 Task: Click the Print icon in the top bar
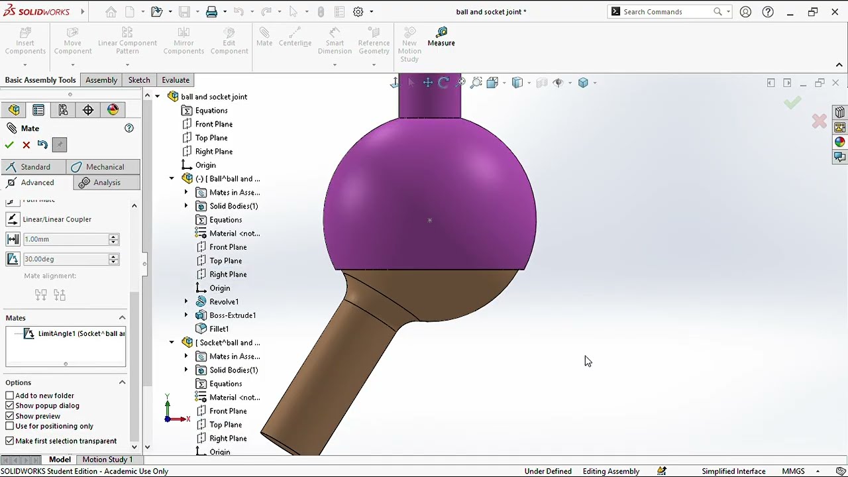[211, 11]
